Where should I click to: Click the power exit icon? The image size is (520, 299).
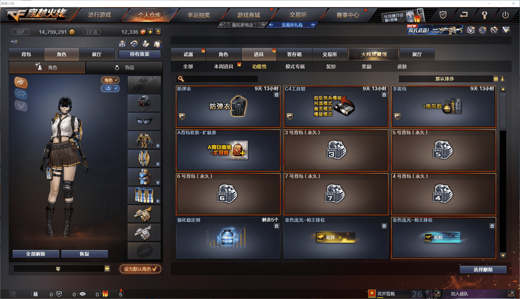click(x=505, y=15)
